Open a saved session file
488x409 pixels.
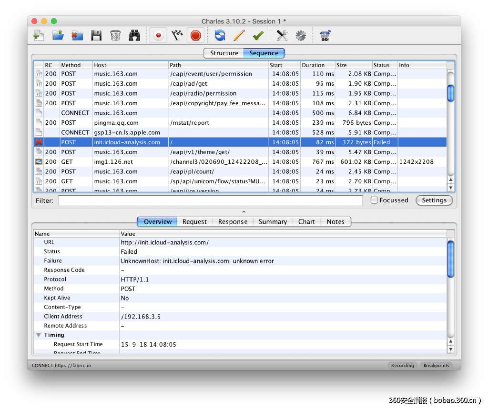coord(58,35)
